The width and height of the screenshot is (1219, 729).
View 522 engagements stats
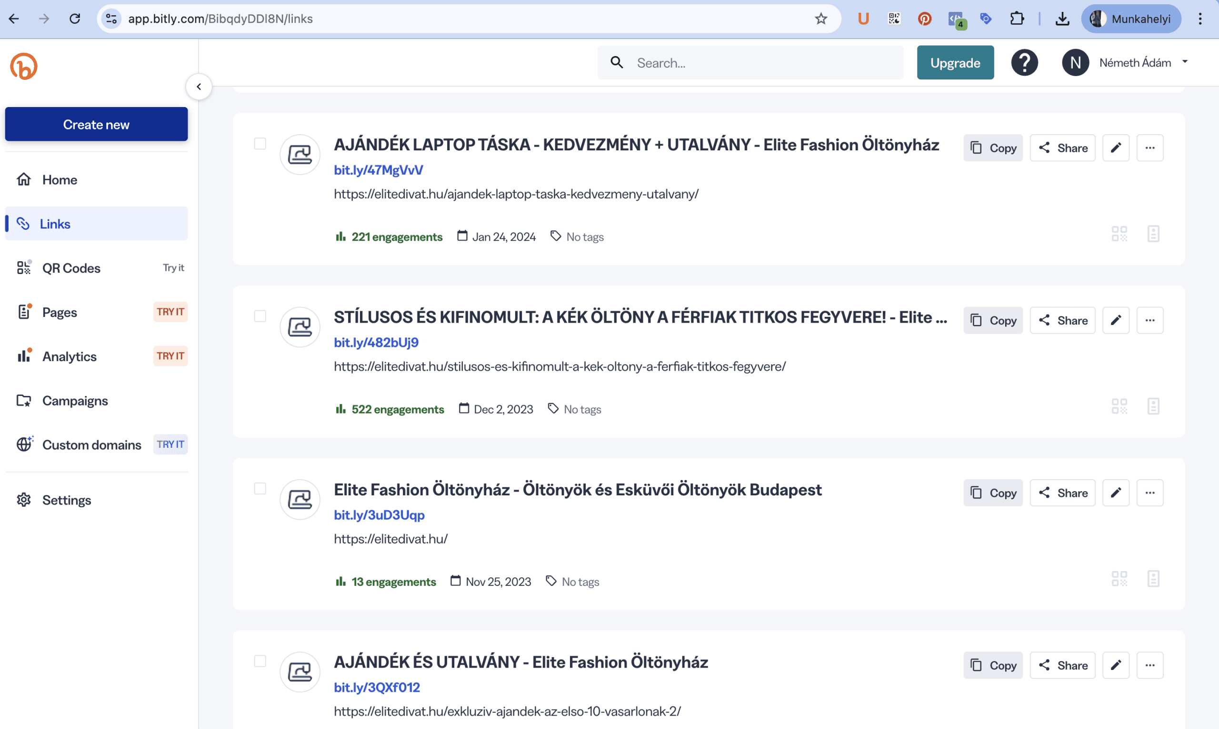click(390, 409)
